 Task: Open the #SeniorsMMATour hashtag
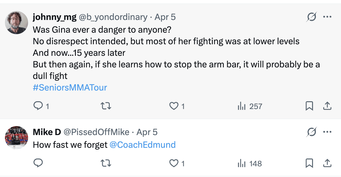(70, 88)
